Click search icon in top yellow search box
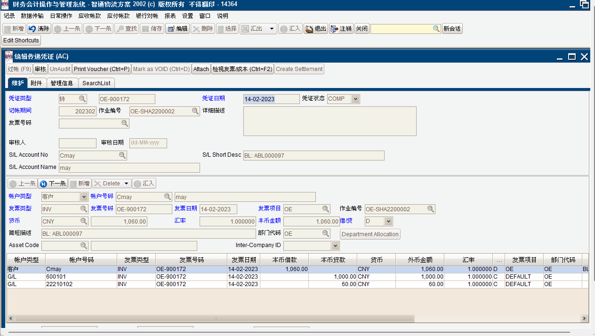Screen dimensions: 595x336 click(x=436, y=29)
